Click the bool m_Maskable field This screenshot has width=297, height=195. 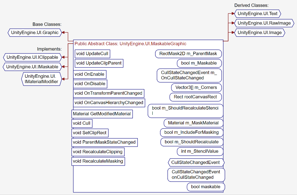click(x=199, y=63)
